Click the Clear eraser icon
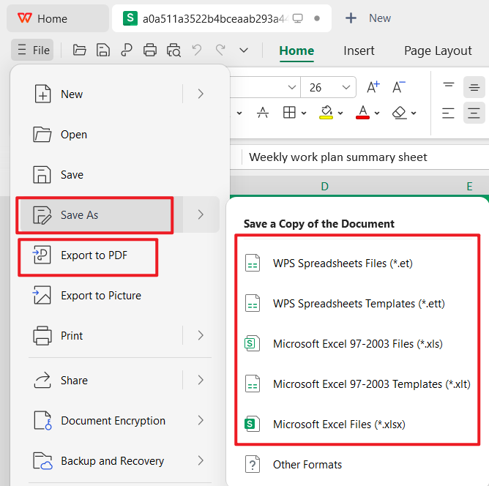The height and width of the screenshot is (486, 489). [399, 113]
